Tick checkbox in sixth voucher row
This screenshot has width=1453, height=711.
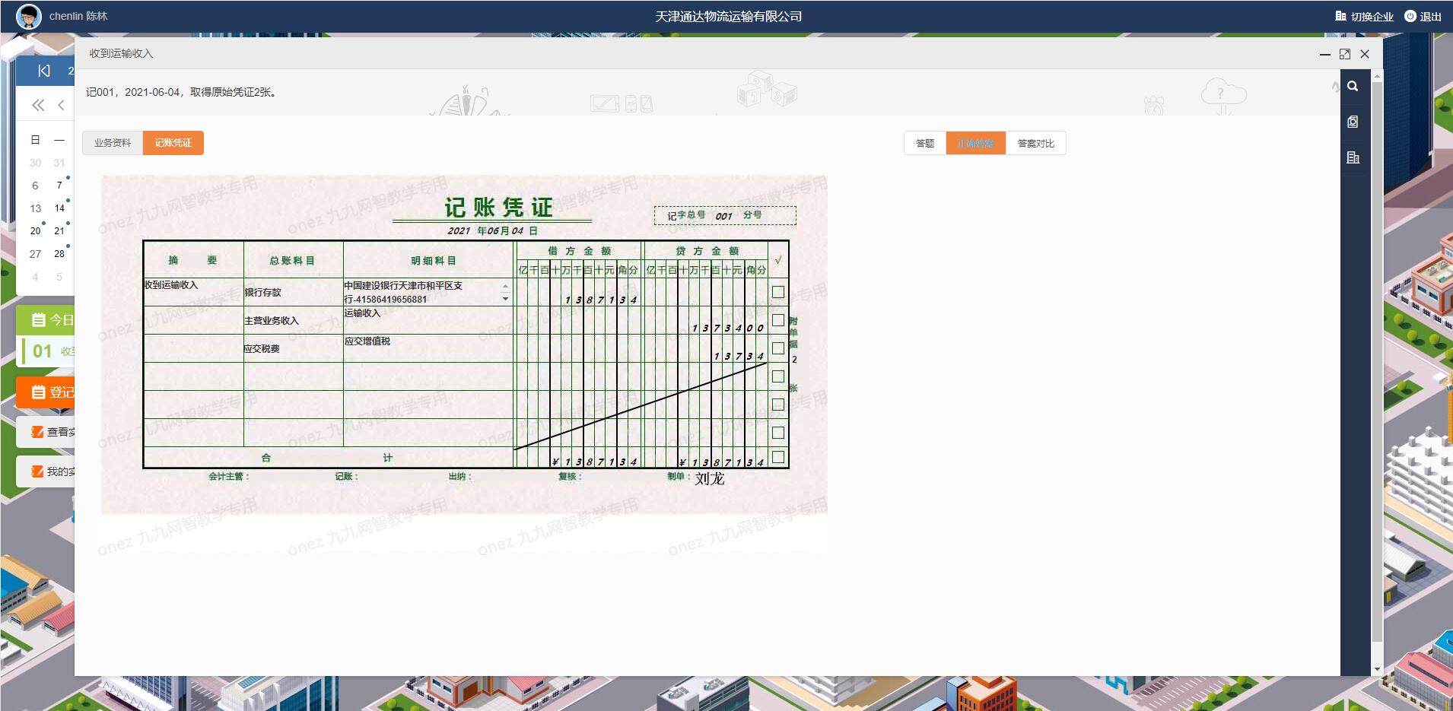pos(778,433)
